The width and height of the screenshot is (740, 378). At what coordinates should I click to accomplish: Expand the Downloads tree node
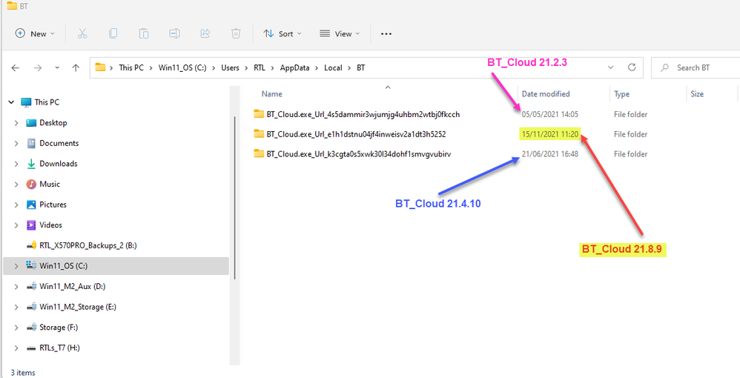[x=16, y=164]
